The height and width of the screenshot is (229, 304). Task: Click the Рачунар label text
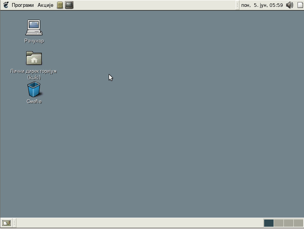pos(34,41)
